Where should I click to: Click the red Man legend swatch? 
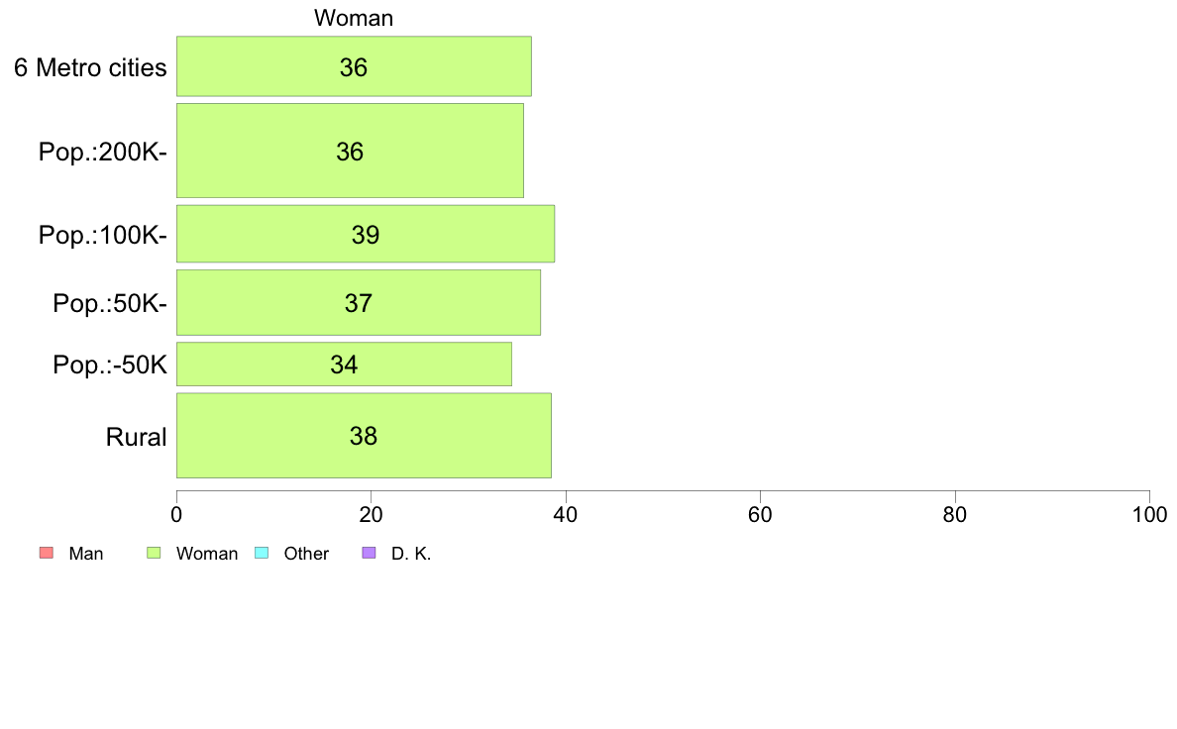(x=47, y=554)
